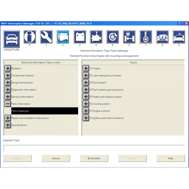Open the transmission icon numbered 4
189x189 pixels.
pyautogui.click(x=96, y=37)
